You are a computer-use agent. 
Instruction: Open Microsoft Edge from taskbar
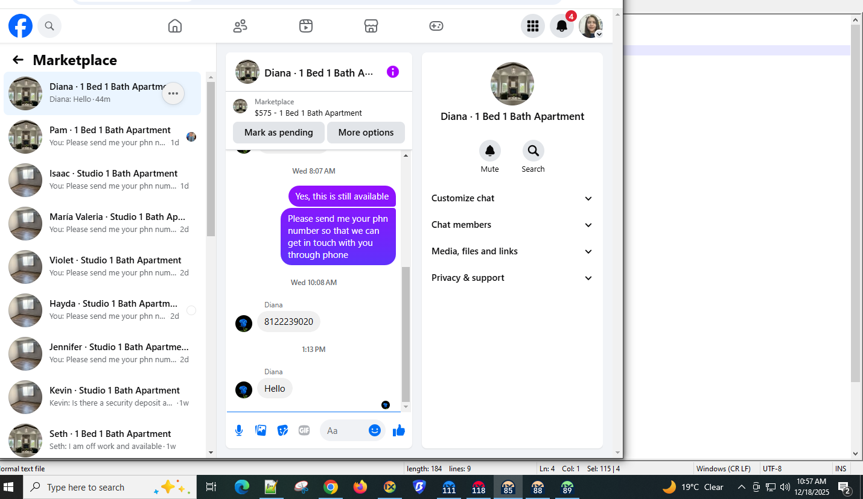241,487
